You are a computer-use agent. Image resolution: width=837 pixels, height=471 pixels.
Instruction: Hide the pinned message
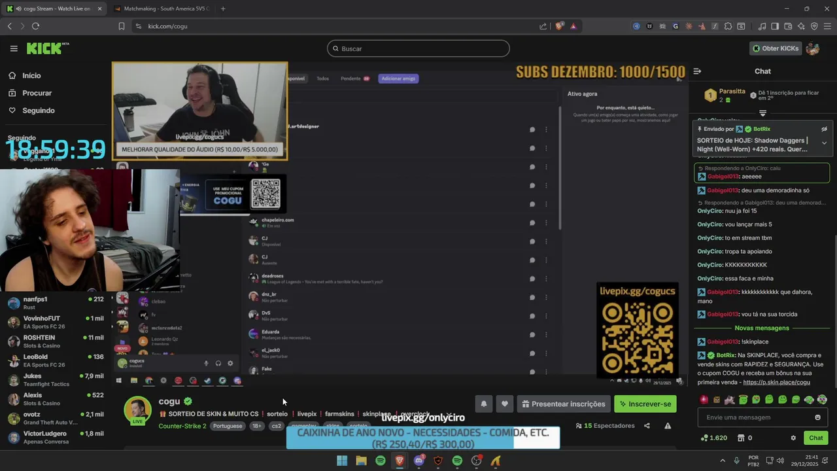click(824, 129)
